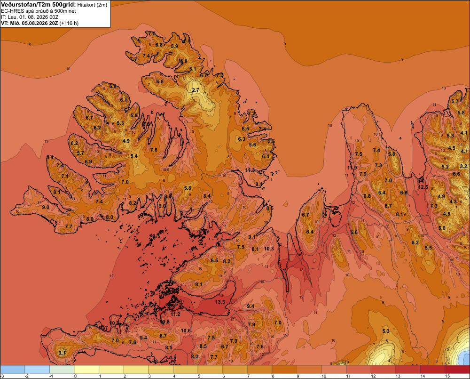The image size is (470, 379).
Task: Click the 13.3 temperature value
Action: click(x=220, y=301)
